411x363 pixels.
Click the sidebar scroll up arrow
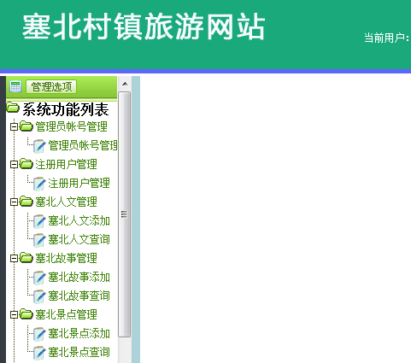125,84
